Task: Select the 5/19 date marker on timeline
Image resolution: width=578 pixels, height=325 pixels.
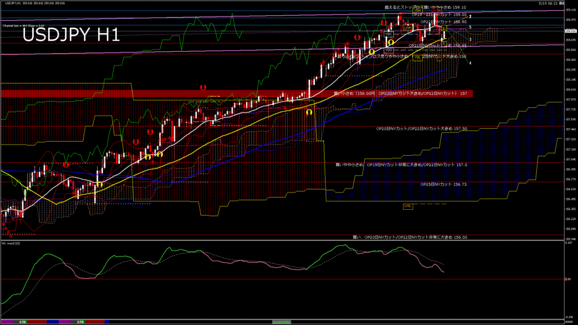Action: click(80, 322)
